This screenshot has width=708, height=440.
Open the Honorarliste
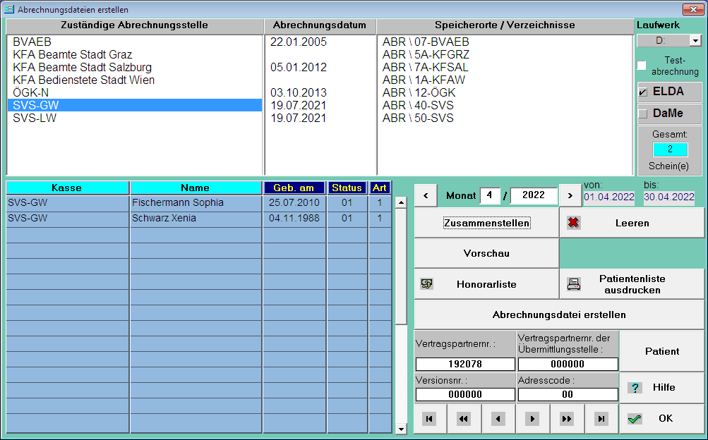(486, 284)
